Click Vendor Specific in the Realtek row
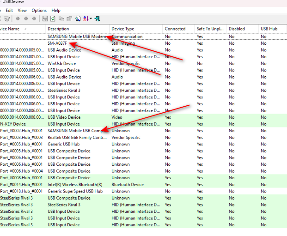The image size is (287, 236). point(126,137)
